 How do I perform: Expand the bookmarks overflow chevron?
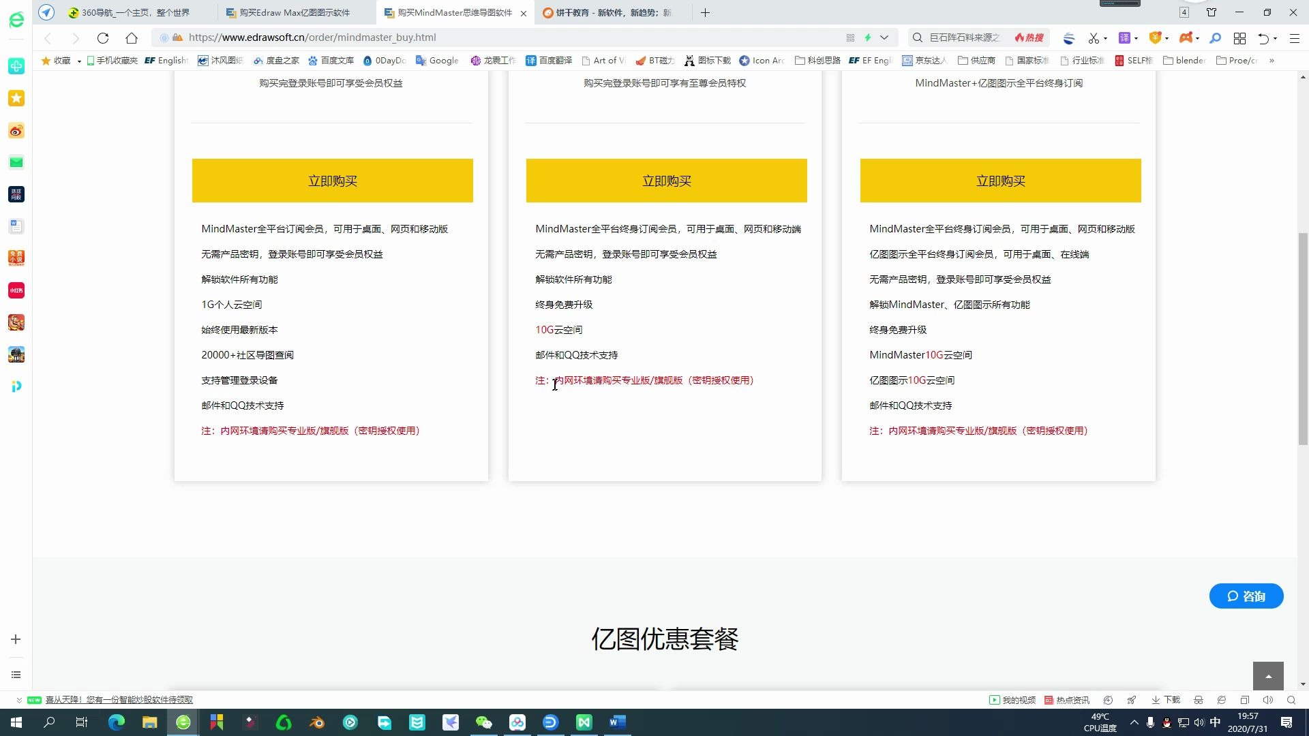coord(1270,60)
